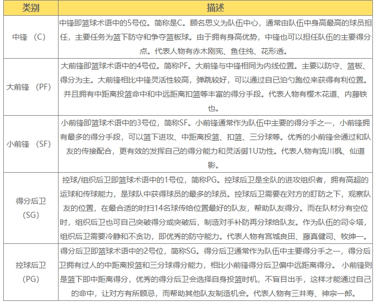Click the description beside 控球后卫 (PG) label
The image size is (374, 302).
215,272
